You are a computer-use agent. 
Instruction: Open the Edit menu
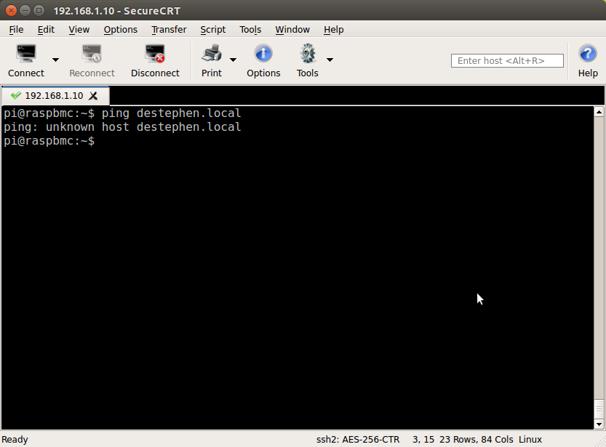point(46,30)
